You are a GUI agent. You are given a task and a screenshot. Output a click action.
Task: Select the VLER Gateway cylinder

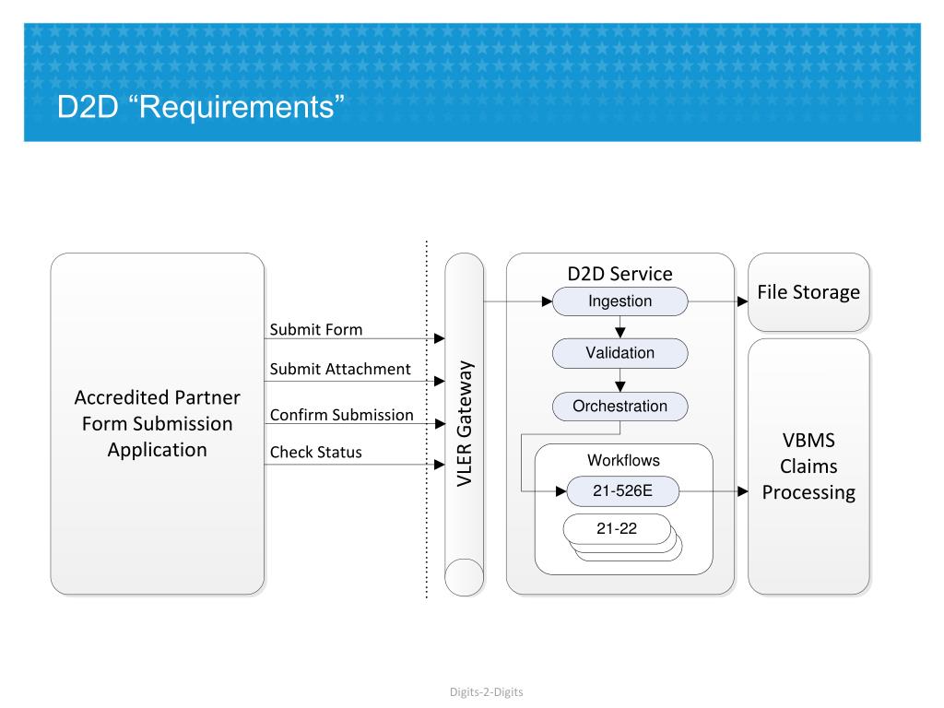465,424
